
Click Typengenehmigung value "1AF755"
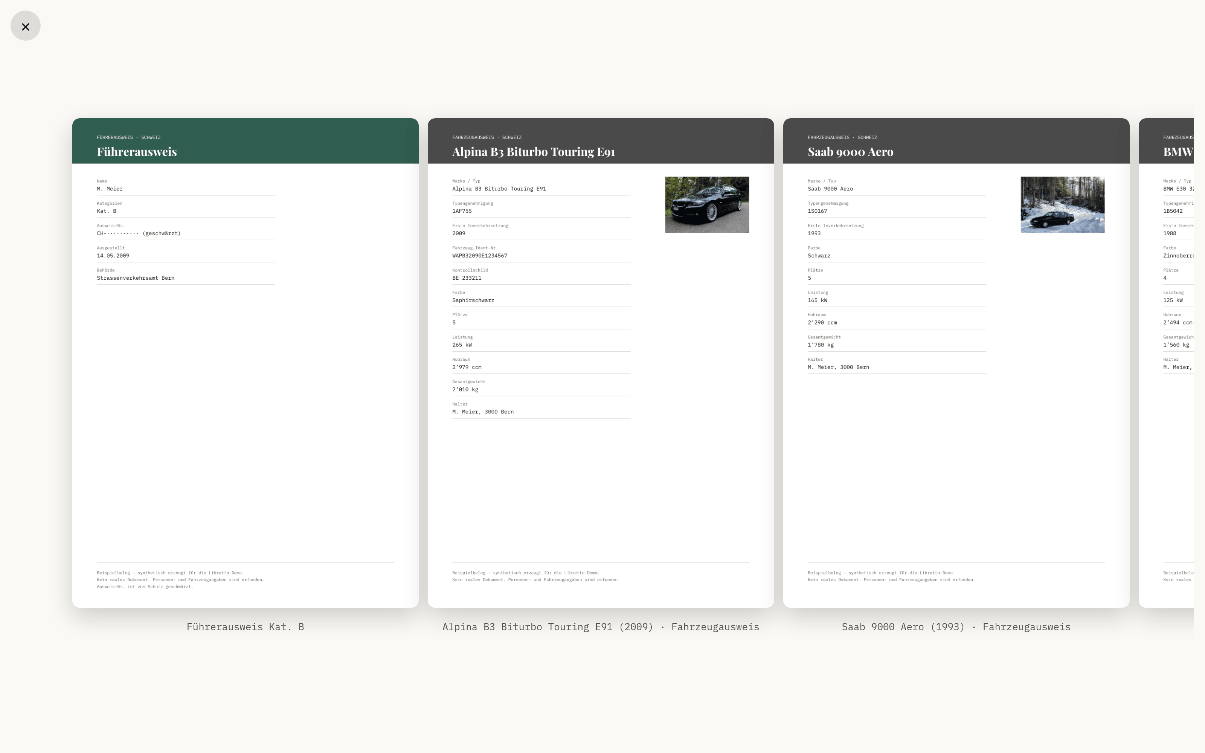click(462, 211)
